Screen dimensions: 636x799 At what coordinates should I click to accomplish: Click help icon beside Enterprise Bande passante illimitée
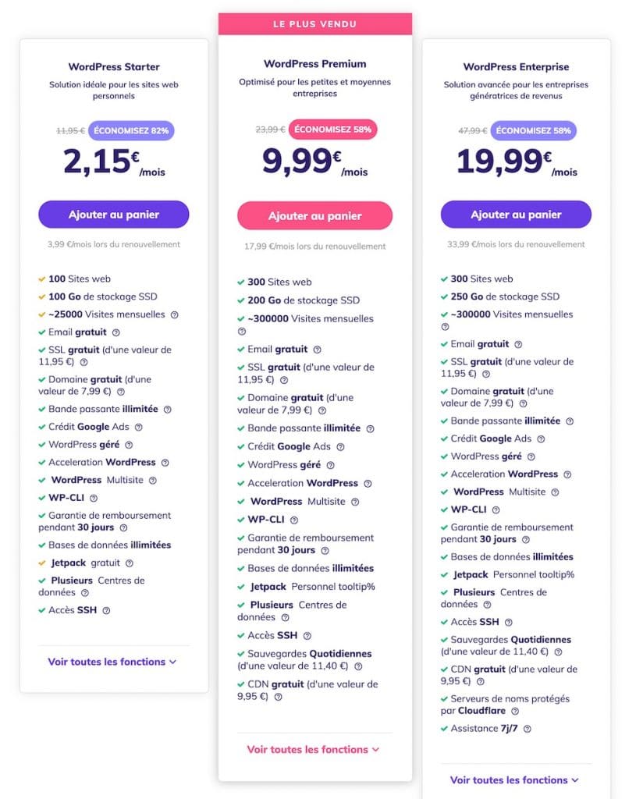tap(570, 421)
